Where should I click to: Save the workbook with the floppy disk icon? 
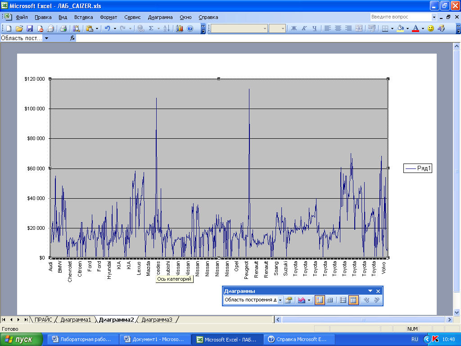coord(30,28)
